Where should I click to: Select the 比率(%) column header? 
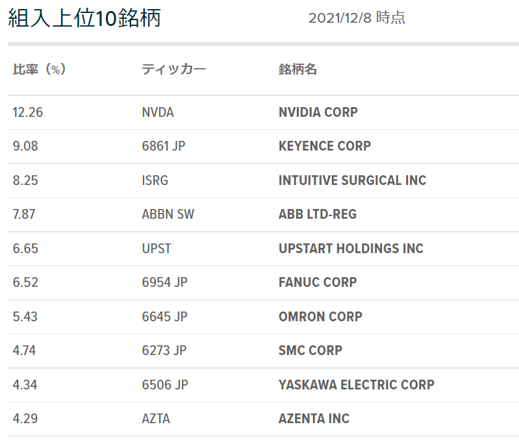[x=40, y=69]
